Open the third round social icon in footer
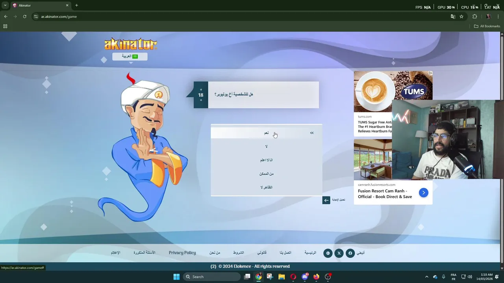Image resolution: width=504 pixels, height=283 pixels. click(328, 253)
